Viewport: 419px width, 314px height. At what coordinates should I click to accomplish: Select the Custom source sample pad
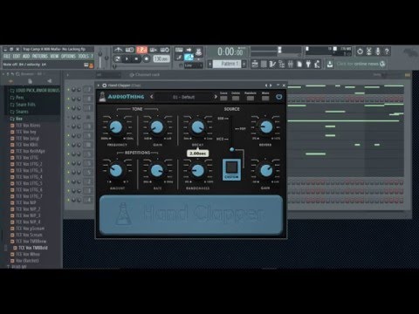tap(231, 169)
